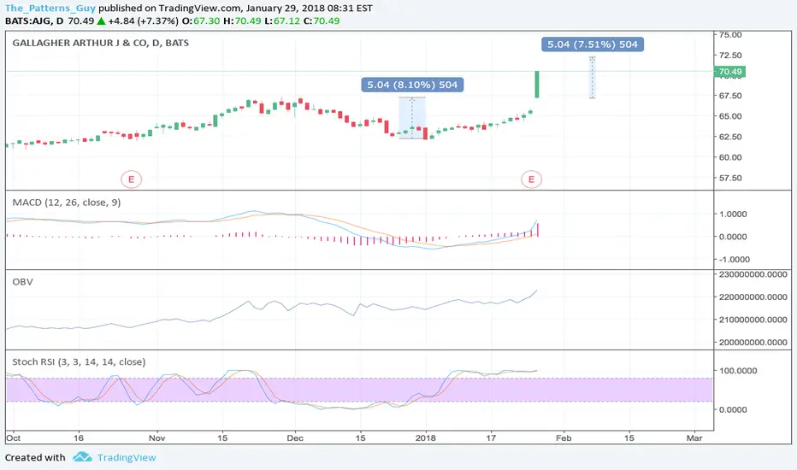797x470 pixels.
Task: Click the H:70.49 high value
Action: pyautogui.click(x=243, y=21)
